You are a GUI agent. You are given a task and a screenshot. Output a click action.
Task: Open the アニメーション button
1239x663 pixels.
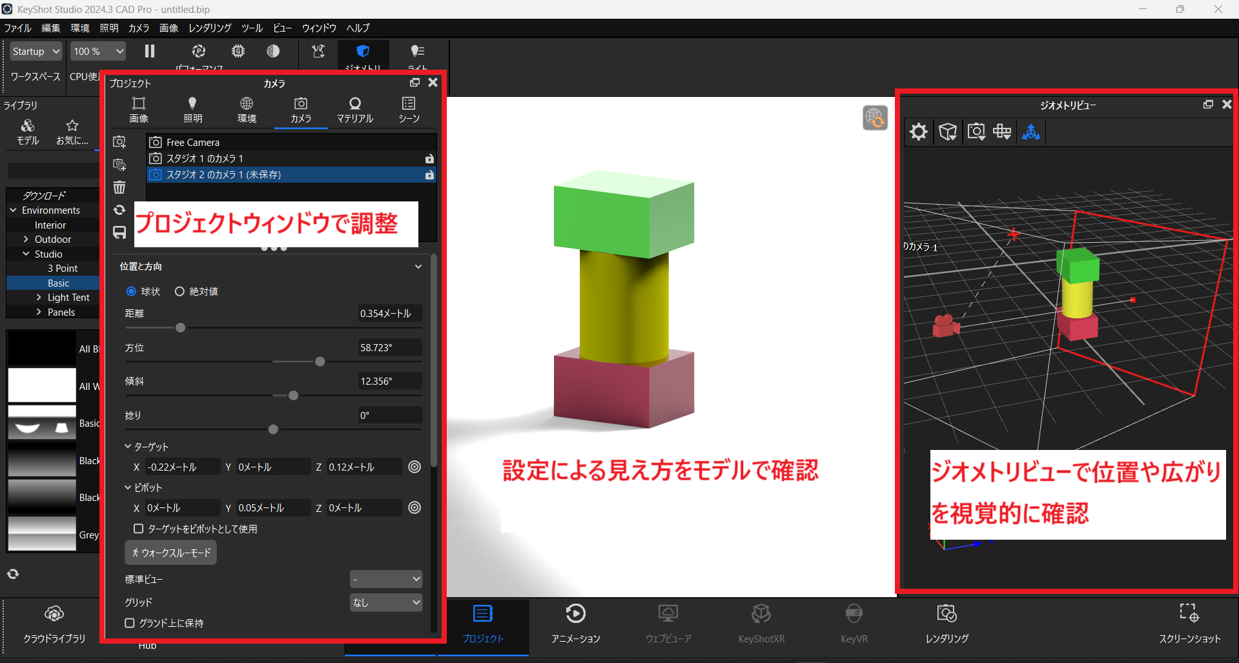tap(575, 624)
